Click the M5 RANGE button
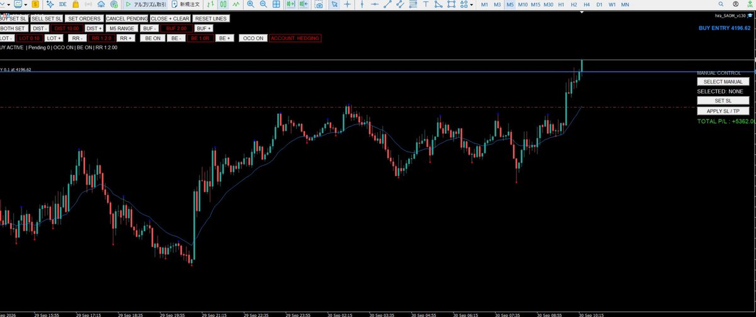 click(x=122, y=28)
